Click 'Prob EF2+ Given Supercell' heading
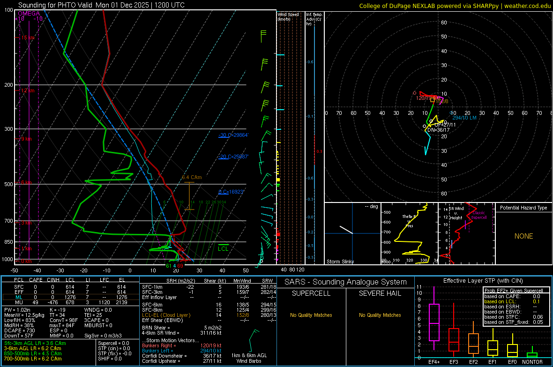This screenshot has height=367, width=553. (x=514, y=291)
